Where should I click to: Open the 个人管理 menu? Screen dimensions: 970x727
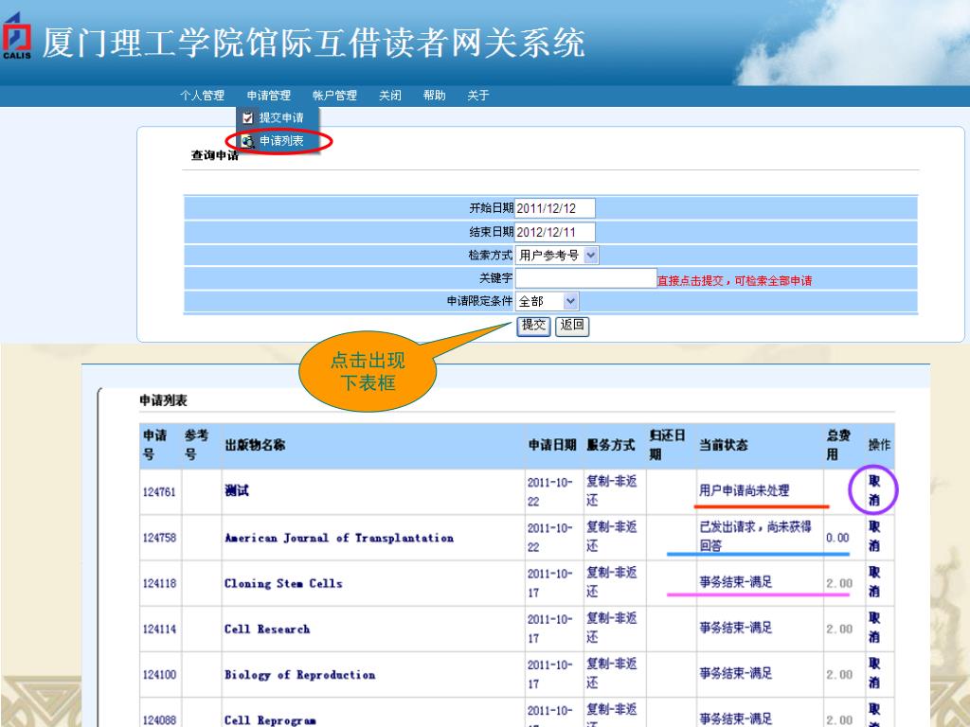point(202,96)
